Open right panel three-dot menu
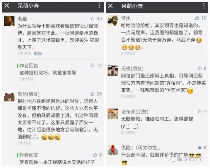 [x=204, y=6]
